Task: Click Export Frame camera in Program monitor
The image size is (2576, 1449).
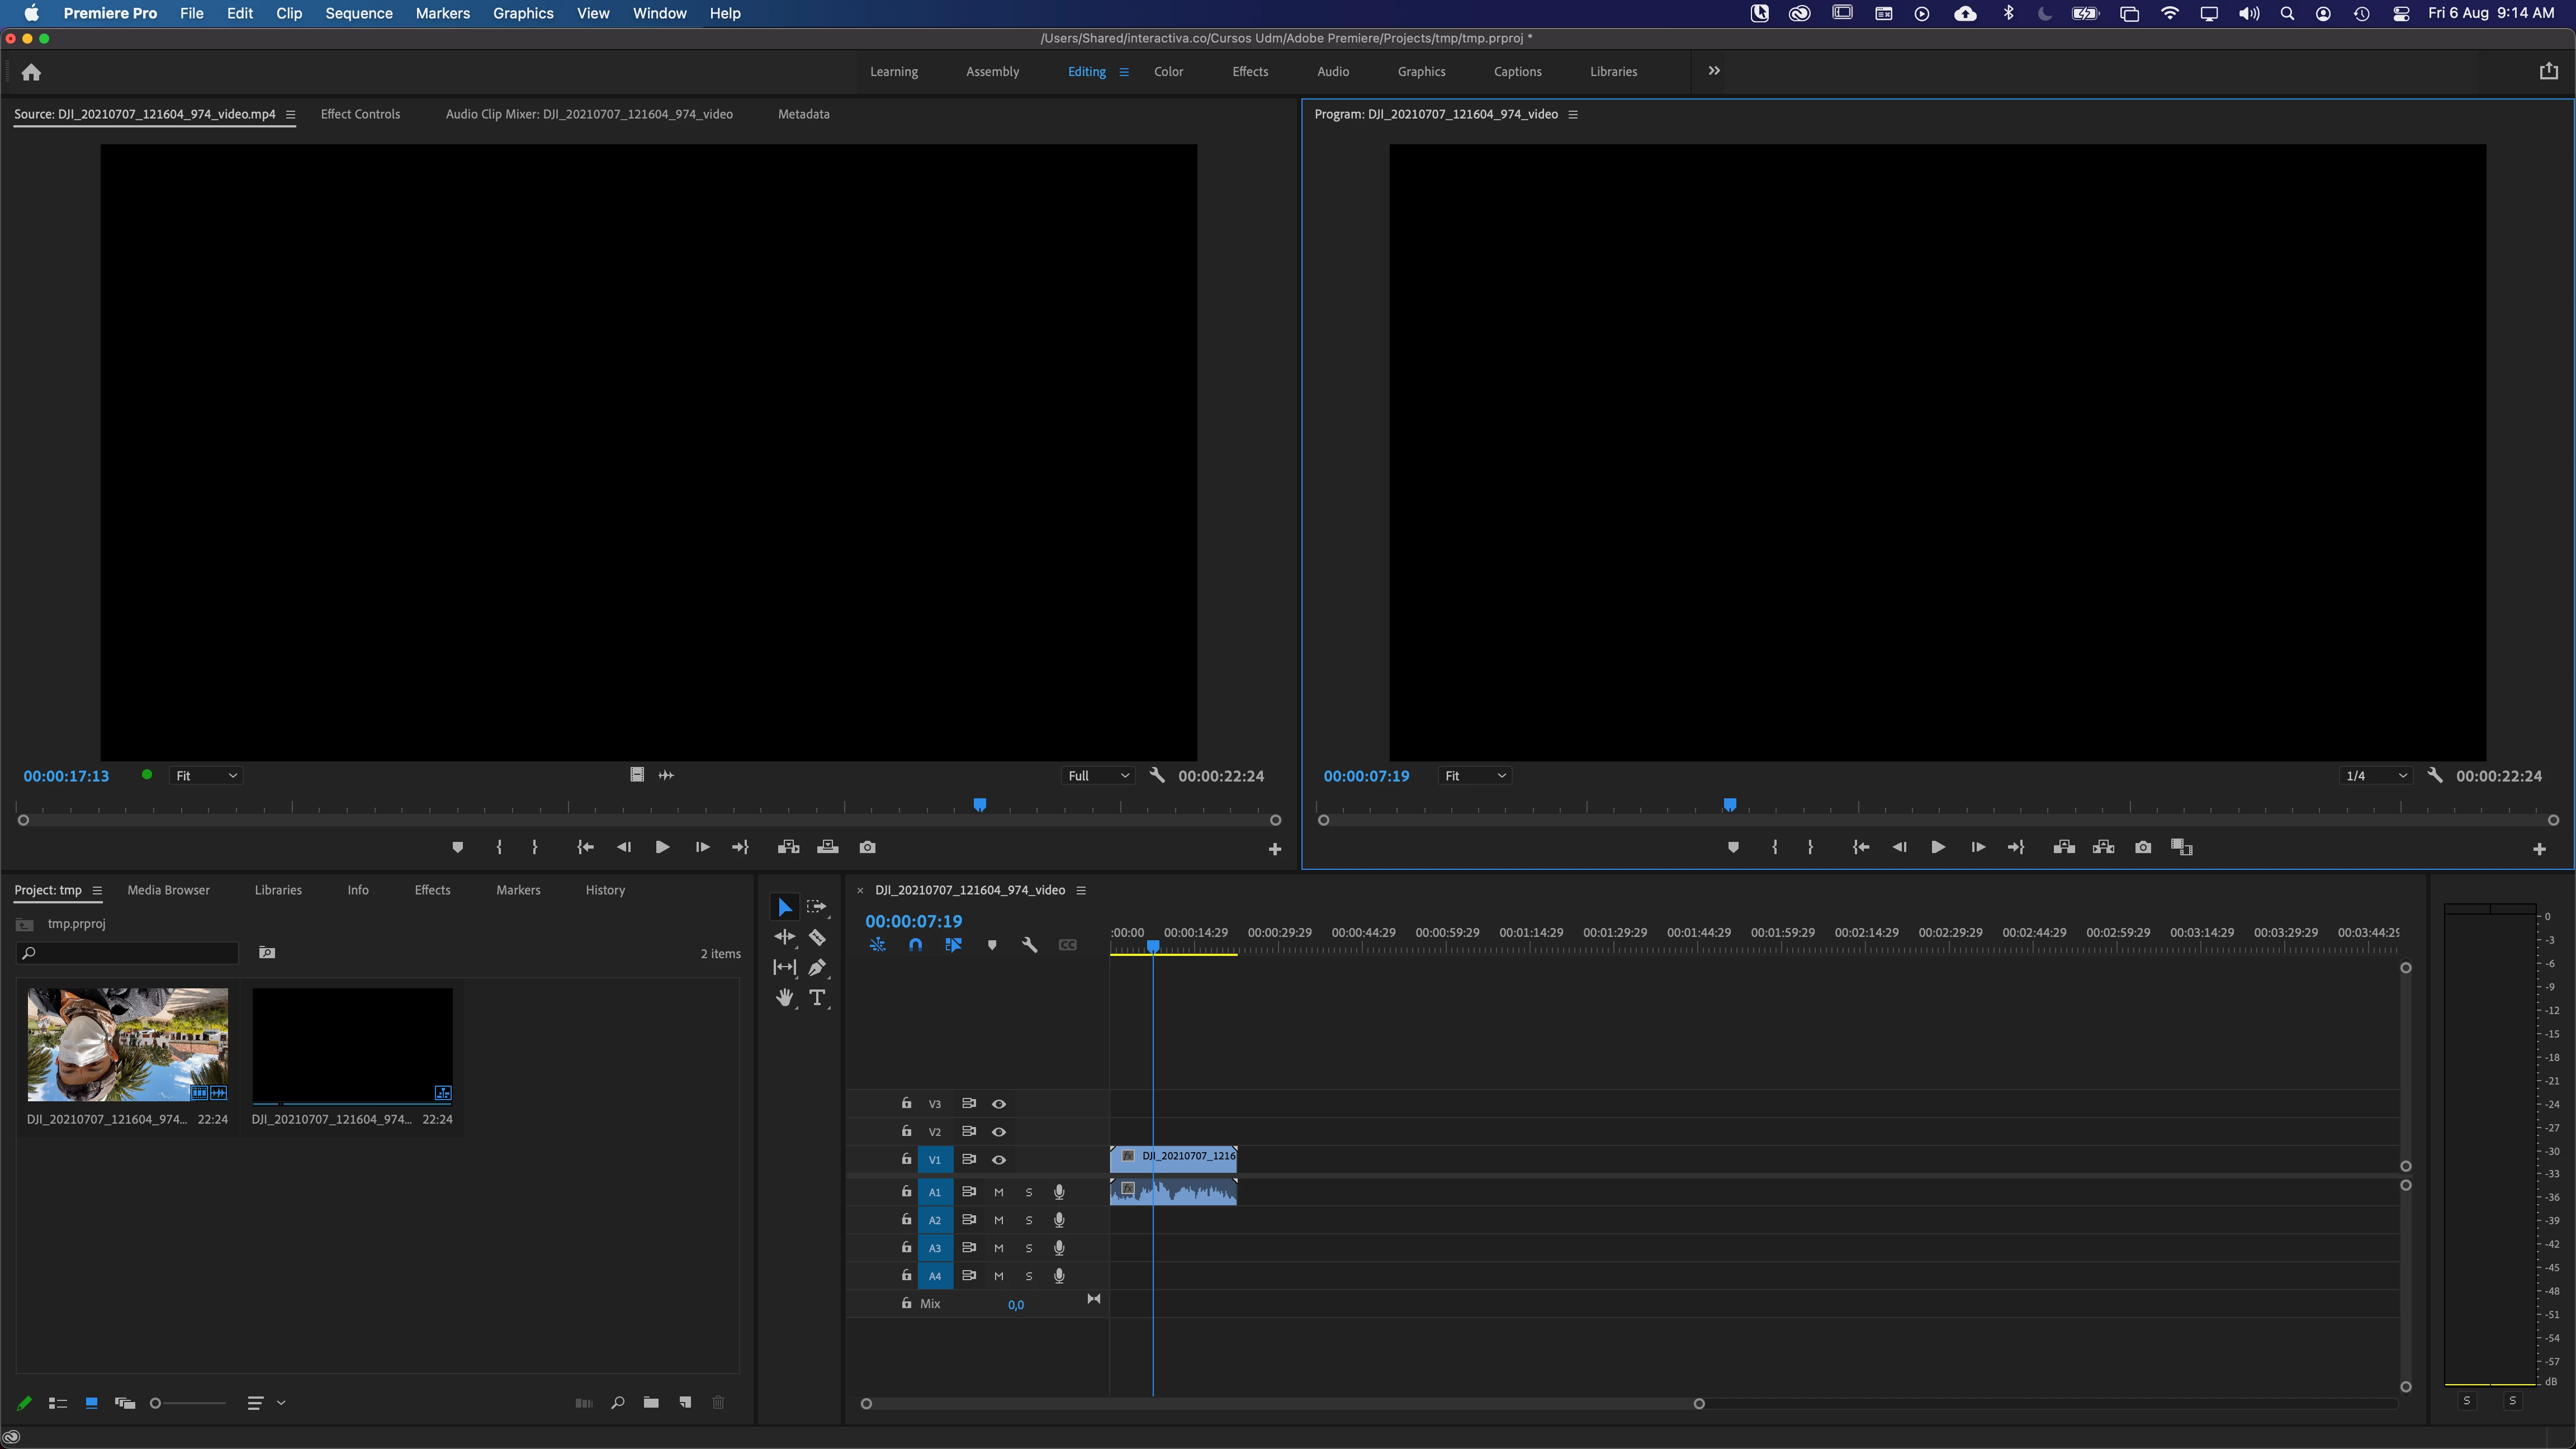Action: 2142,847
